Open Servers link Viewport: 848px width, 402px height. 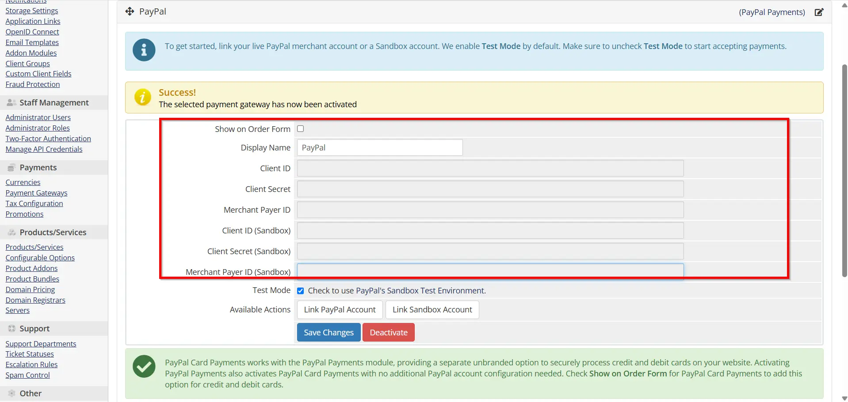tap(17, 310)
